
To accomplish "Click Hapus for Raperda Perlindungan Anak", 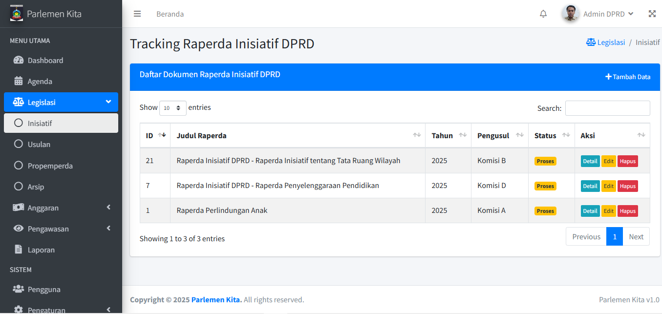I will click(627, 211).
